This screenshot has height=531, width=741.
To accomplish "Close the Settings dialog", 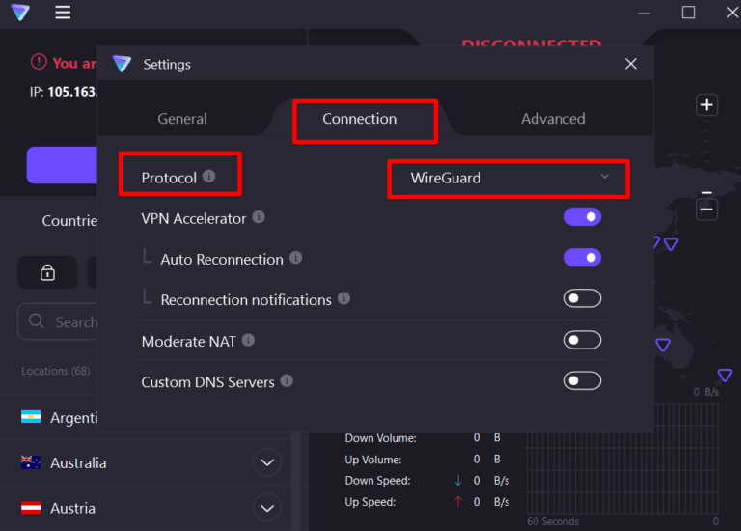I will point(631,64).
